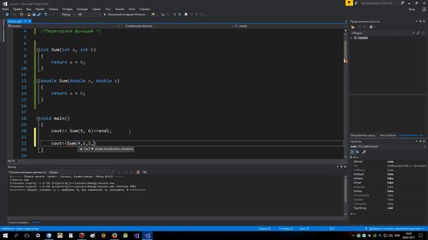The height and width of the screenshot is (240, 428).
Task: Click the bookmark icon in toolbar
Action: (186, 15)
